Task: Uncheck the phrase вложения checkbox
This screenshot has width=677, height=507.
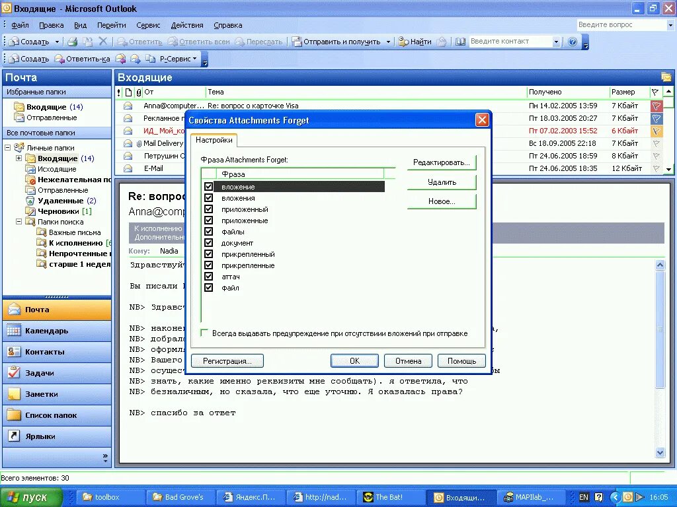Action: 208,197
